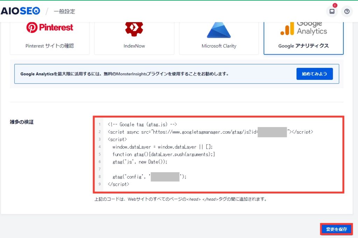Open the notifications inbox icon
This screenshot has width=358, height=238.
tap(332, 11)
